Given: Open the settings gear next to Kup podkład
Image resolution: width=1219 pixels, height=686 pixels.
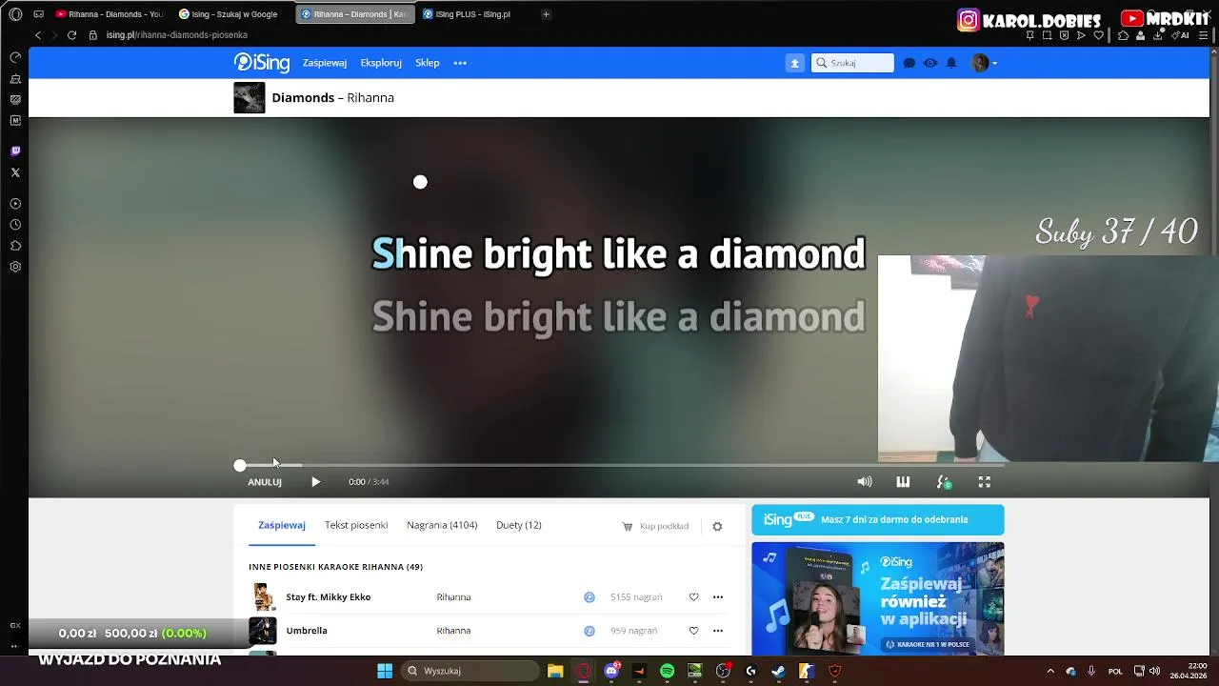Looking at the screenshot, I should pos(717,526).
